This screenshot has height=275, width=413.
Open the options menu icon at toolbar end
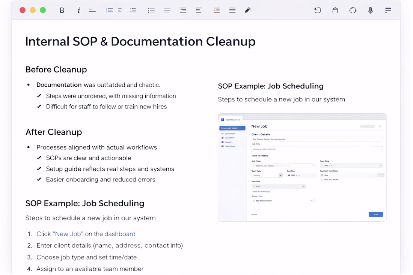[x=388, y=10]
